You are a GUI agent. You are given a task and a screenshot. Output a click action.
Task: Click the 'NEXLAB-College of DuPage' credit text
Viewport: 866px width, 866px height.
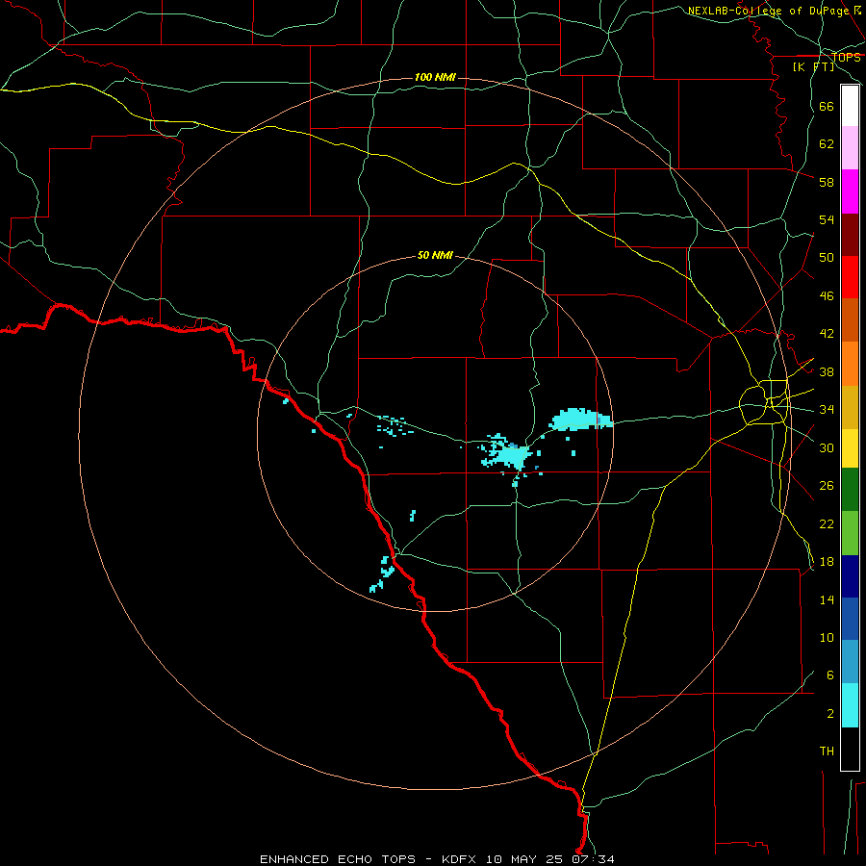[x=770, y=11]
